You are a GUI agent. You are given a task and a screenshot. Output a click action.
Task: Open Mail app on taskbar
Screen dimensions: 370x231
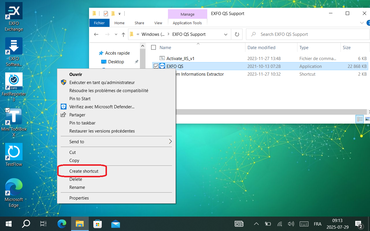point(116,224)
